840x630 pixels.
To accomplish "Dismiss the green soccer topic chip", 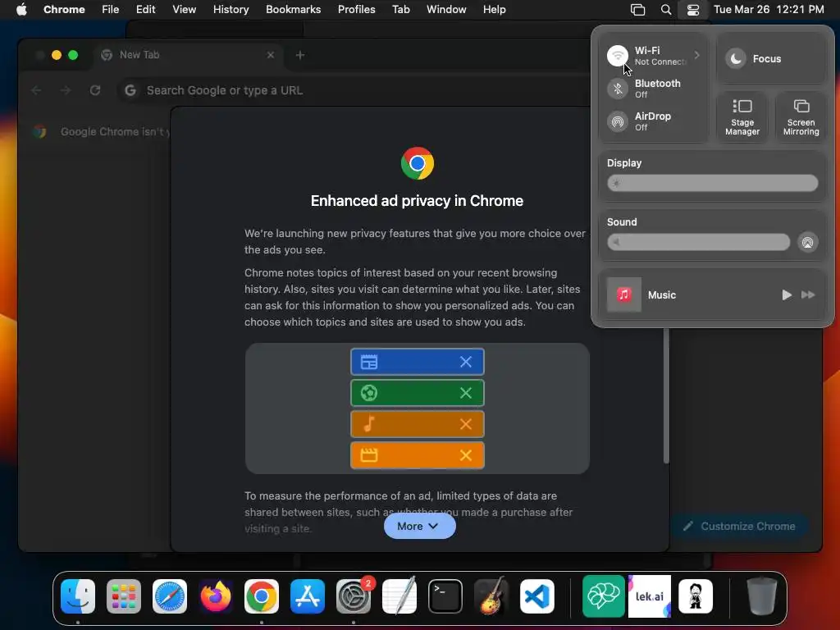I will click(466, 393).
